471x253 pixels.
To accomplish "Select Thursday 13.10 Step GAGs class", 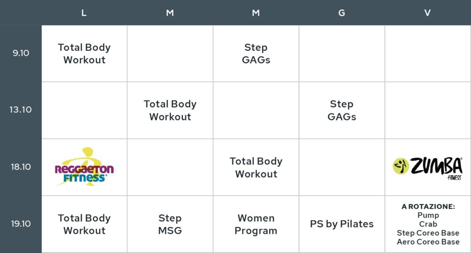I will click(342, 110).
